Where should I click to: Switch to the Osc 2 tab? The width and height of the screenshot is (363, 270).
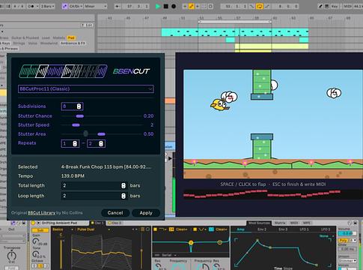tap(115, 223)
